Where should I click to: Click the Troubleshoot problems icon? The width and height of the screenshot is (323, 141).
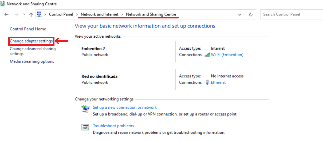click(85, 127)
